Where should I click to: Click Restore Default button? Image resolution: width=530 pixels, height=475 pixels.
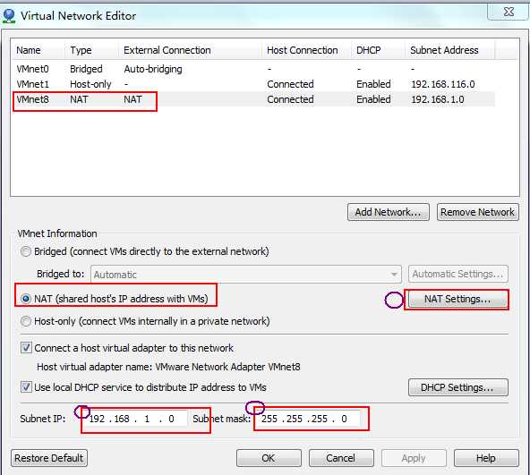pos(49,458)
